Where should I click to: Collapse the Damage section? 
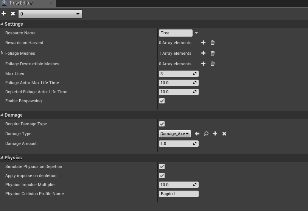coord(2,115)
